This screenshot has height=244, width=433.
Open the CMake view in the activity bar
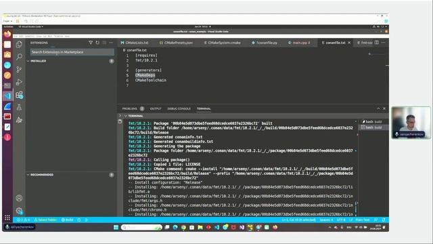[19, 120]
